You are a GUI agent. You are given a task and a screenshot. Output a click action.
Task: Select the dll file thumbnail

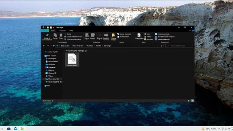pos(72,59)
